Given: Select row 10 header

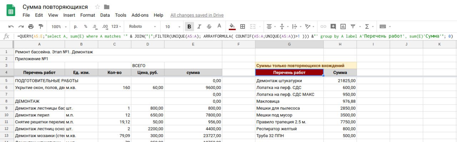Looking at the screenshot, I should point(7,115).
